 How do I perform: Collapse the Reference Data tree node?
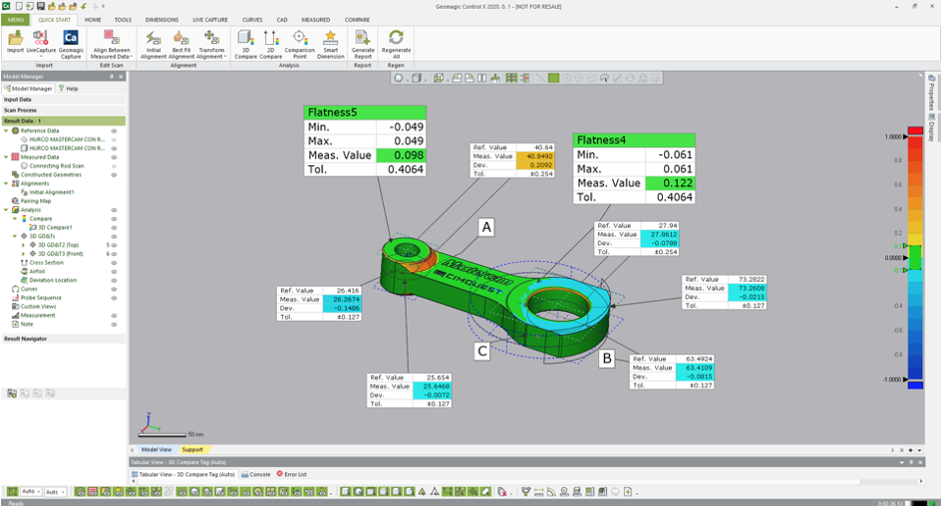[x=7, y=130]
